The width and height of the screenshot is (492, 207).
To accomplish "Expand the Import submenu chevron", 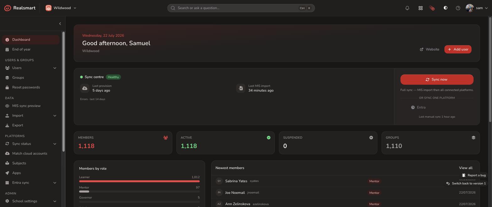I will pyautogui.click(x=55, y=115).
